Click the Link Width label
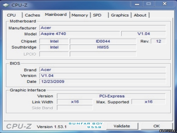177x133 pixels. tap(42, 102)
